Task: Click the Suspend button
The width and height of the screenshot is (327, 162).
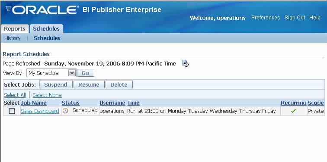Action: 56,84
